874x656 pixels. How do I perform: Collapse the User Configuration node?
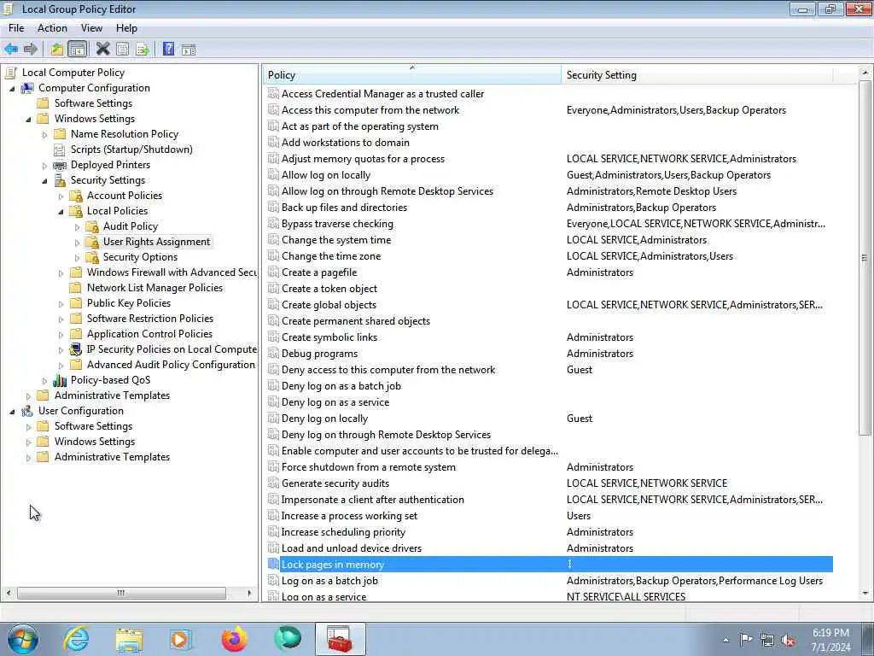point(12,412)
